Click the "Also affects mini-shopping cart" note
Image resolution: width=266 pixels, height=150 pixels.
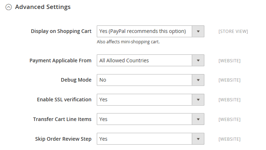(x=128, y=42)
